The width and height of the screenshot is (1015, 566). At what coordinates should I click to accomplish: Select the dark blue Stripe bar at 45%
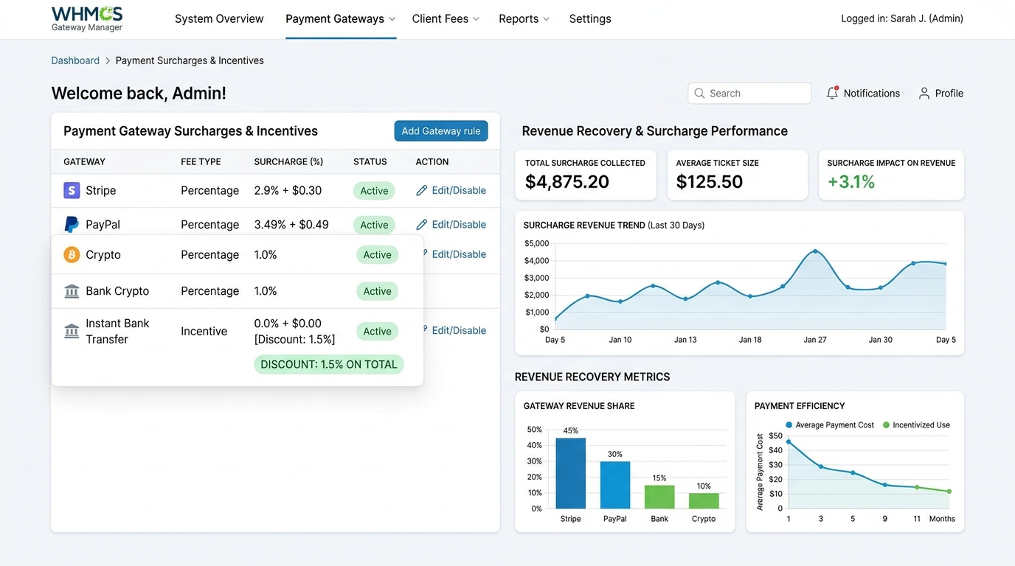coord(571,473)
